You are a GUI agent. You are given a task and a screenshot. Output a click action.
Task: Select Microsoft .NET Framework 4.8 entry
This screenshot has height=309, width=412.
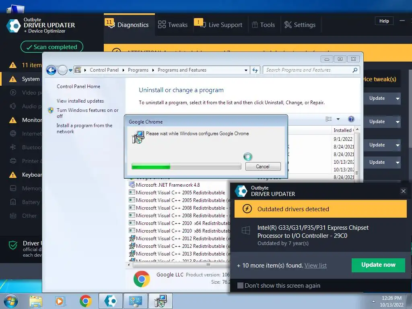168,185
